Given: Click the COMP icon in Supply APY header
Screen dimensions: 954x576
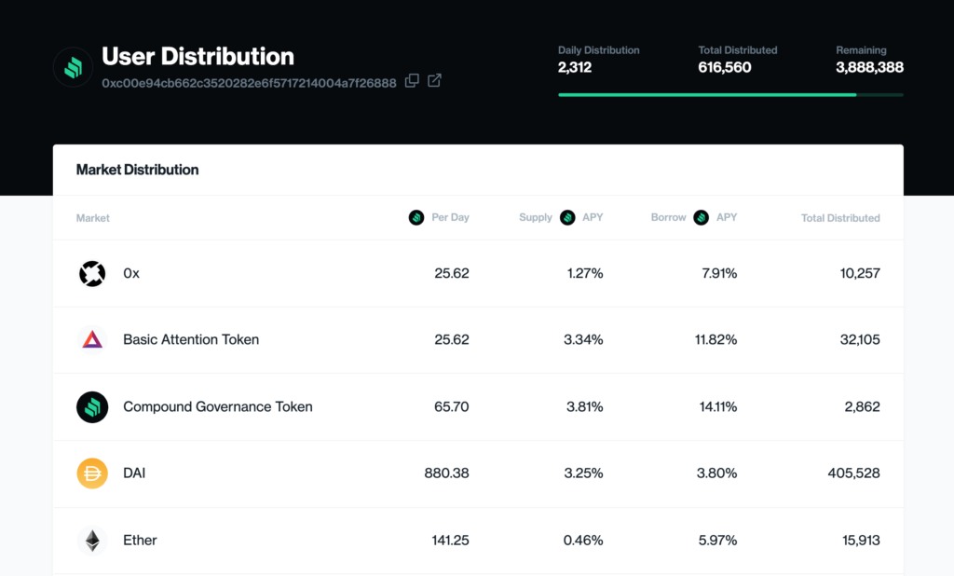Looking at the screenshot, I should (x=567, y=217).
